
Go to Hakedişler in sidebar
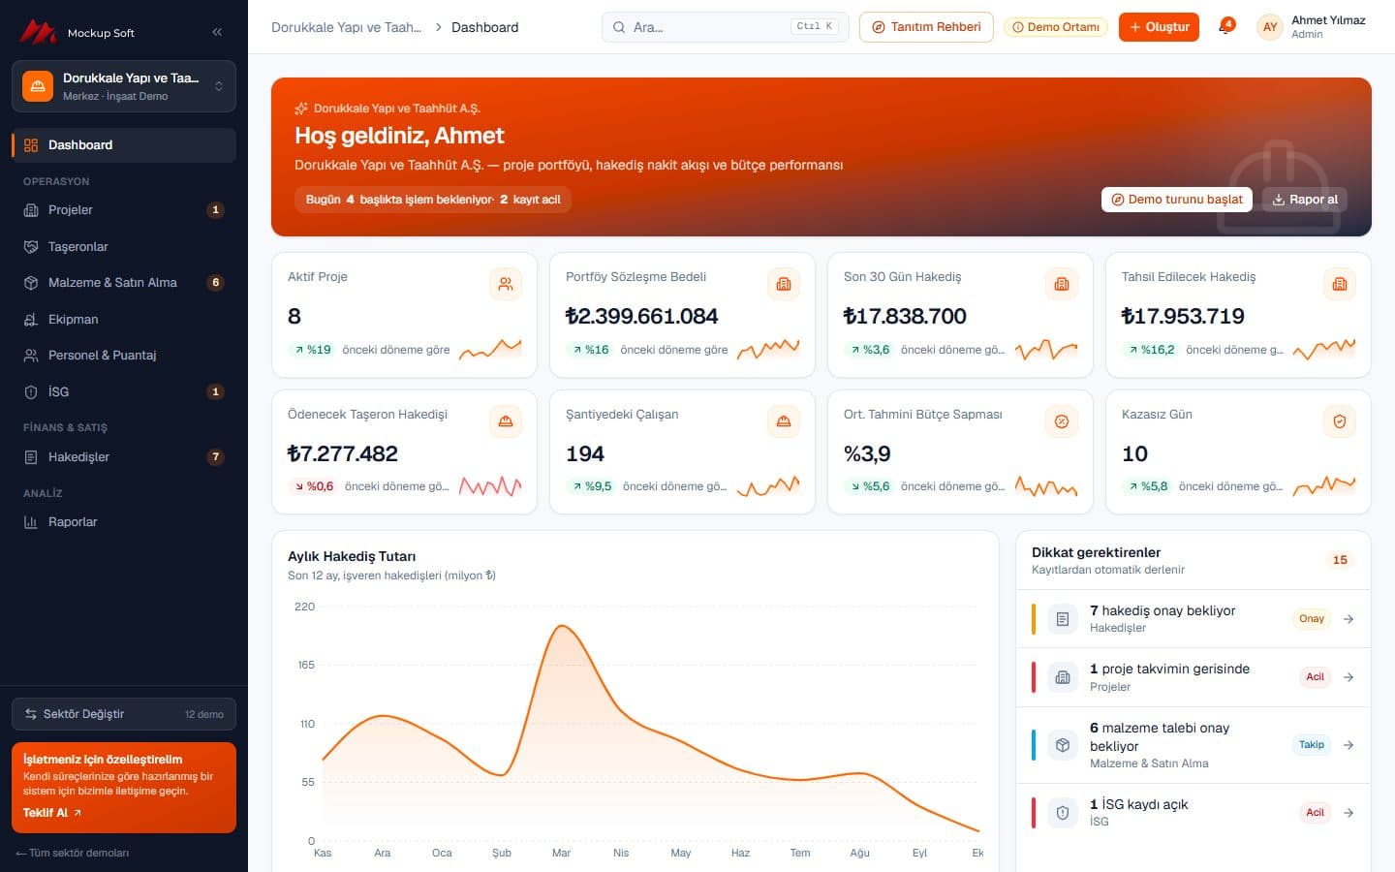[x=124, y=457]
